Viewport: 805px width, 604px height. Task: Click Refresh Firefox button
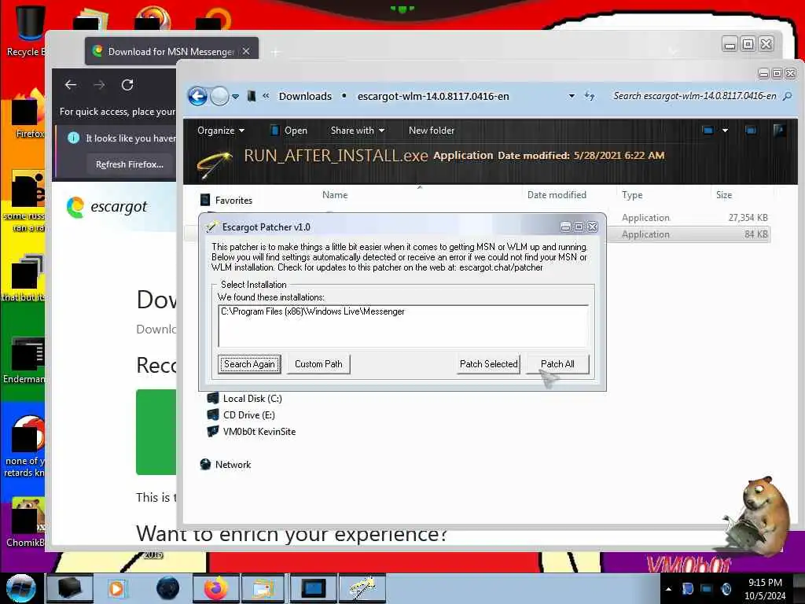[130, 164]
